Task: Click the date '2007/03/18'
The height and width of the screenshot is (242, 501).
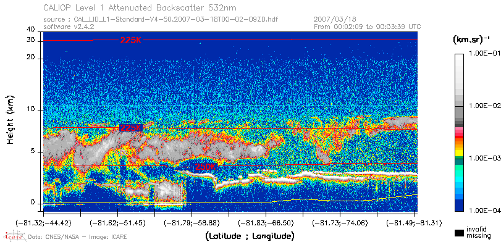Action: [x=335, y=20]
